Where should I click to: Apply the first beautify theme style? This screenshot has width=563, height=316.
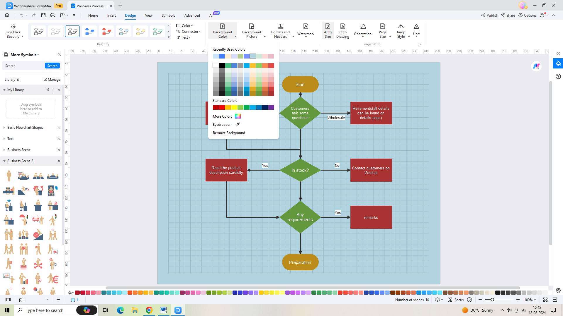pos(38,31)
